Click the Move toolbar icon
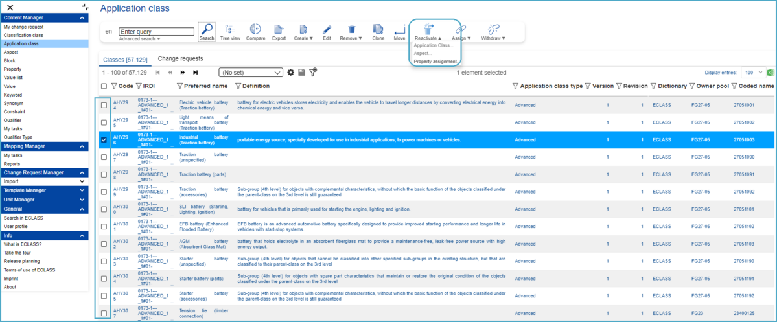Image resolution: width=777 pixels, height=322 pixels. click(x=399, y=32)
